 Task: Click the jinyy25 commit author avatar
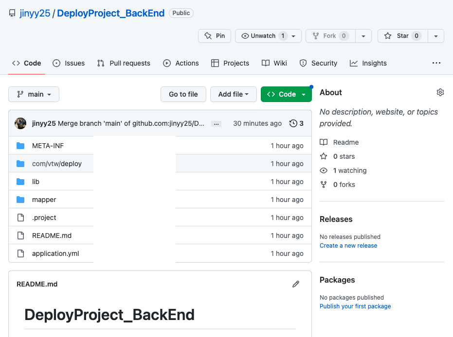click(20, 123)
